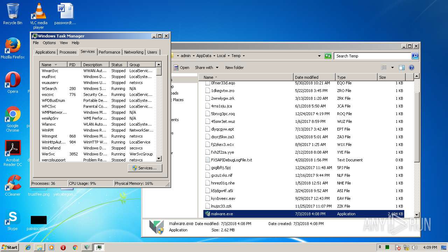Expand the view options dropdown arrow
The height and width of the screenshot is (252, 448).
[x=392, y=68]
